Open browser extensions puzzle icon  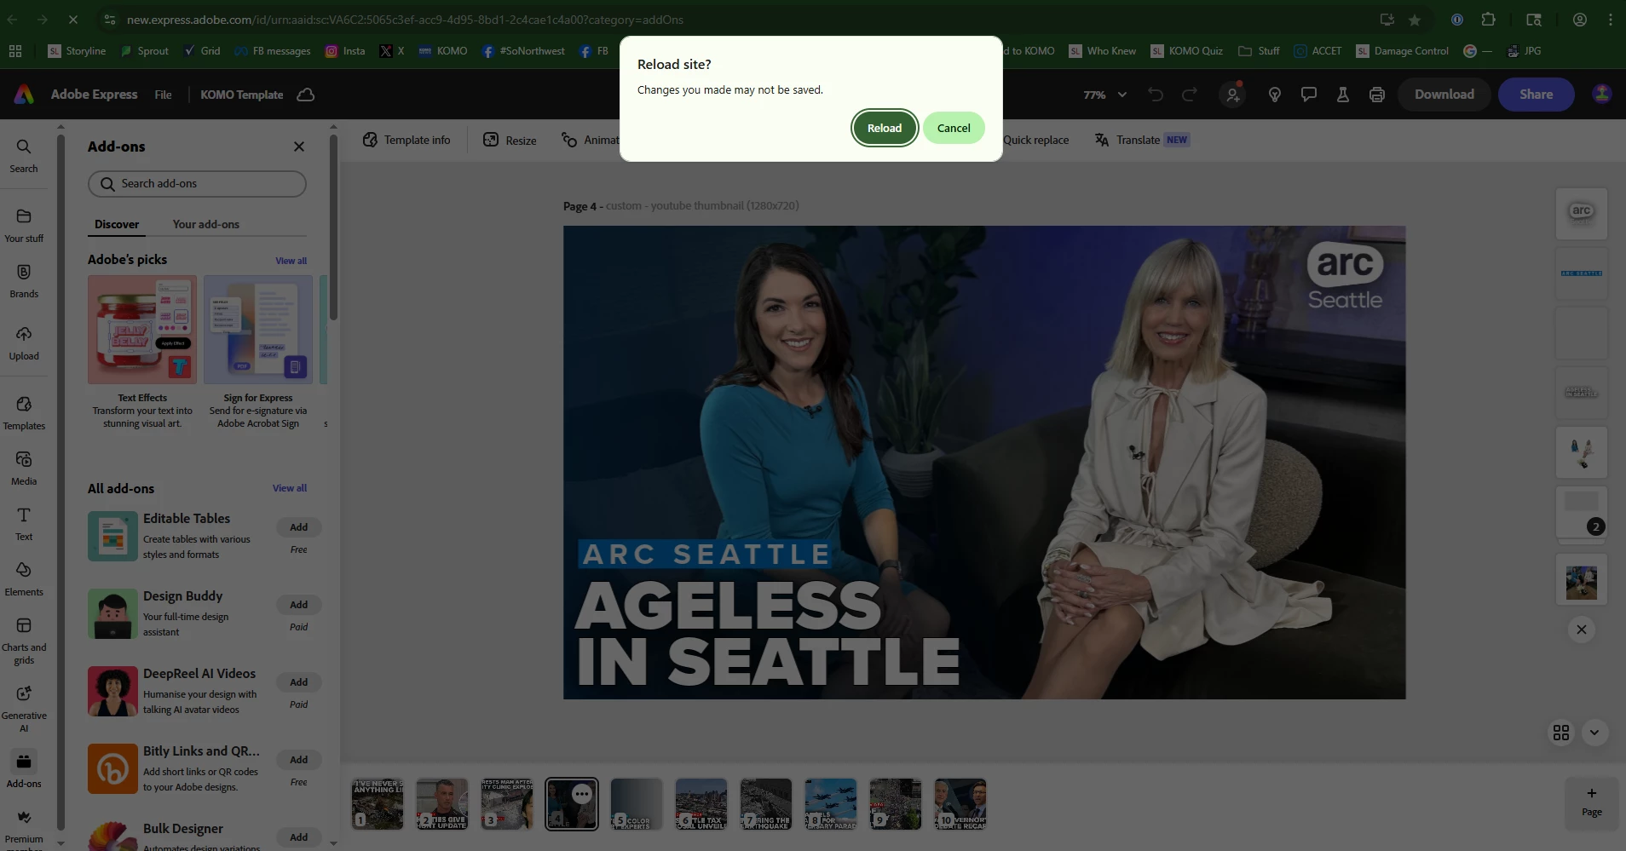tap(1489, 20)
